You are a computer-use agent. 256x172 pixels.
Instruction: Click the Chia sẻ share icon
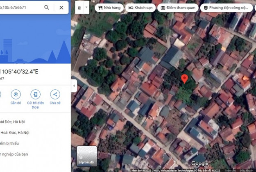pos(55,94)
